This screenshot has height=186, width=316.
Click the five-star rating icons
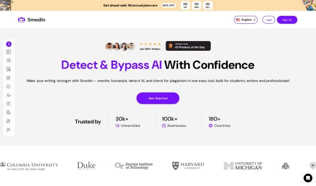click(150, 44)
